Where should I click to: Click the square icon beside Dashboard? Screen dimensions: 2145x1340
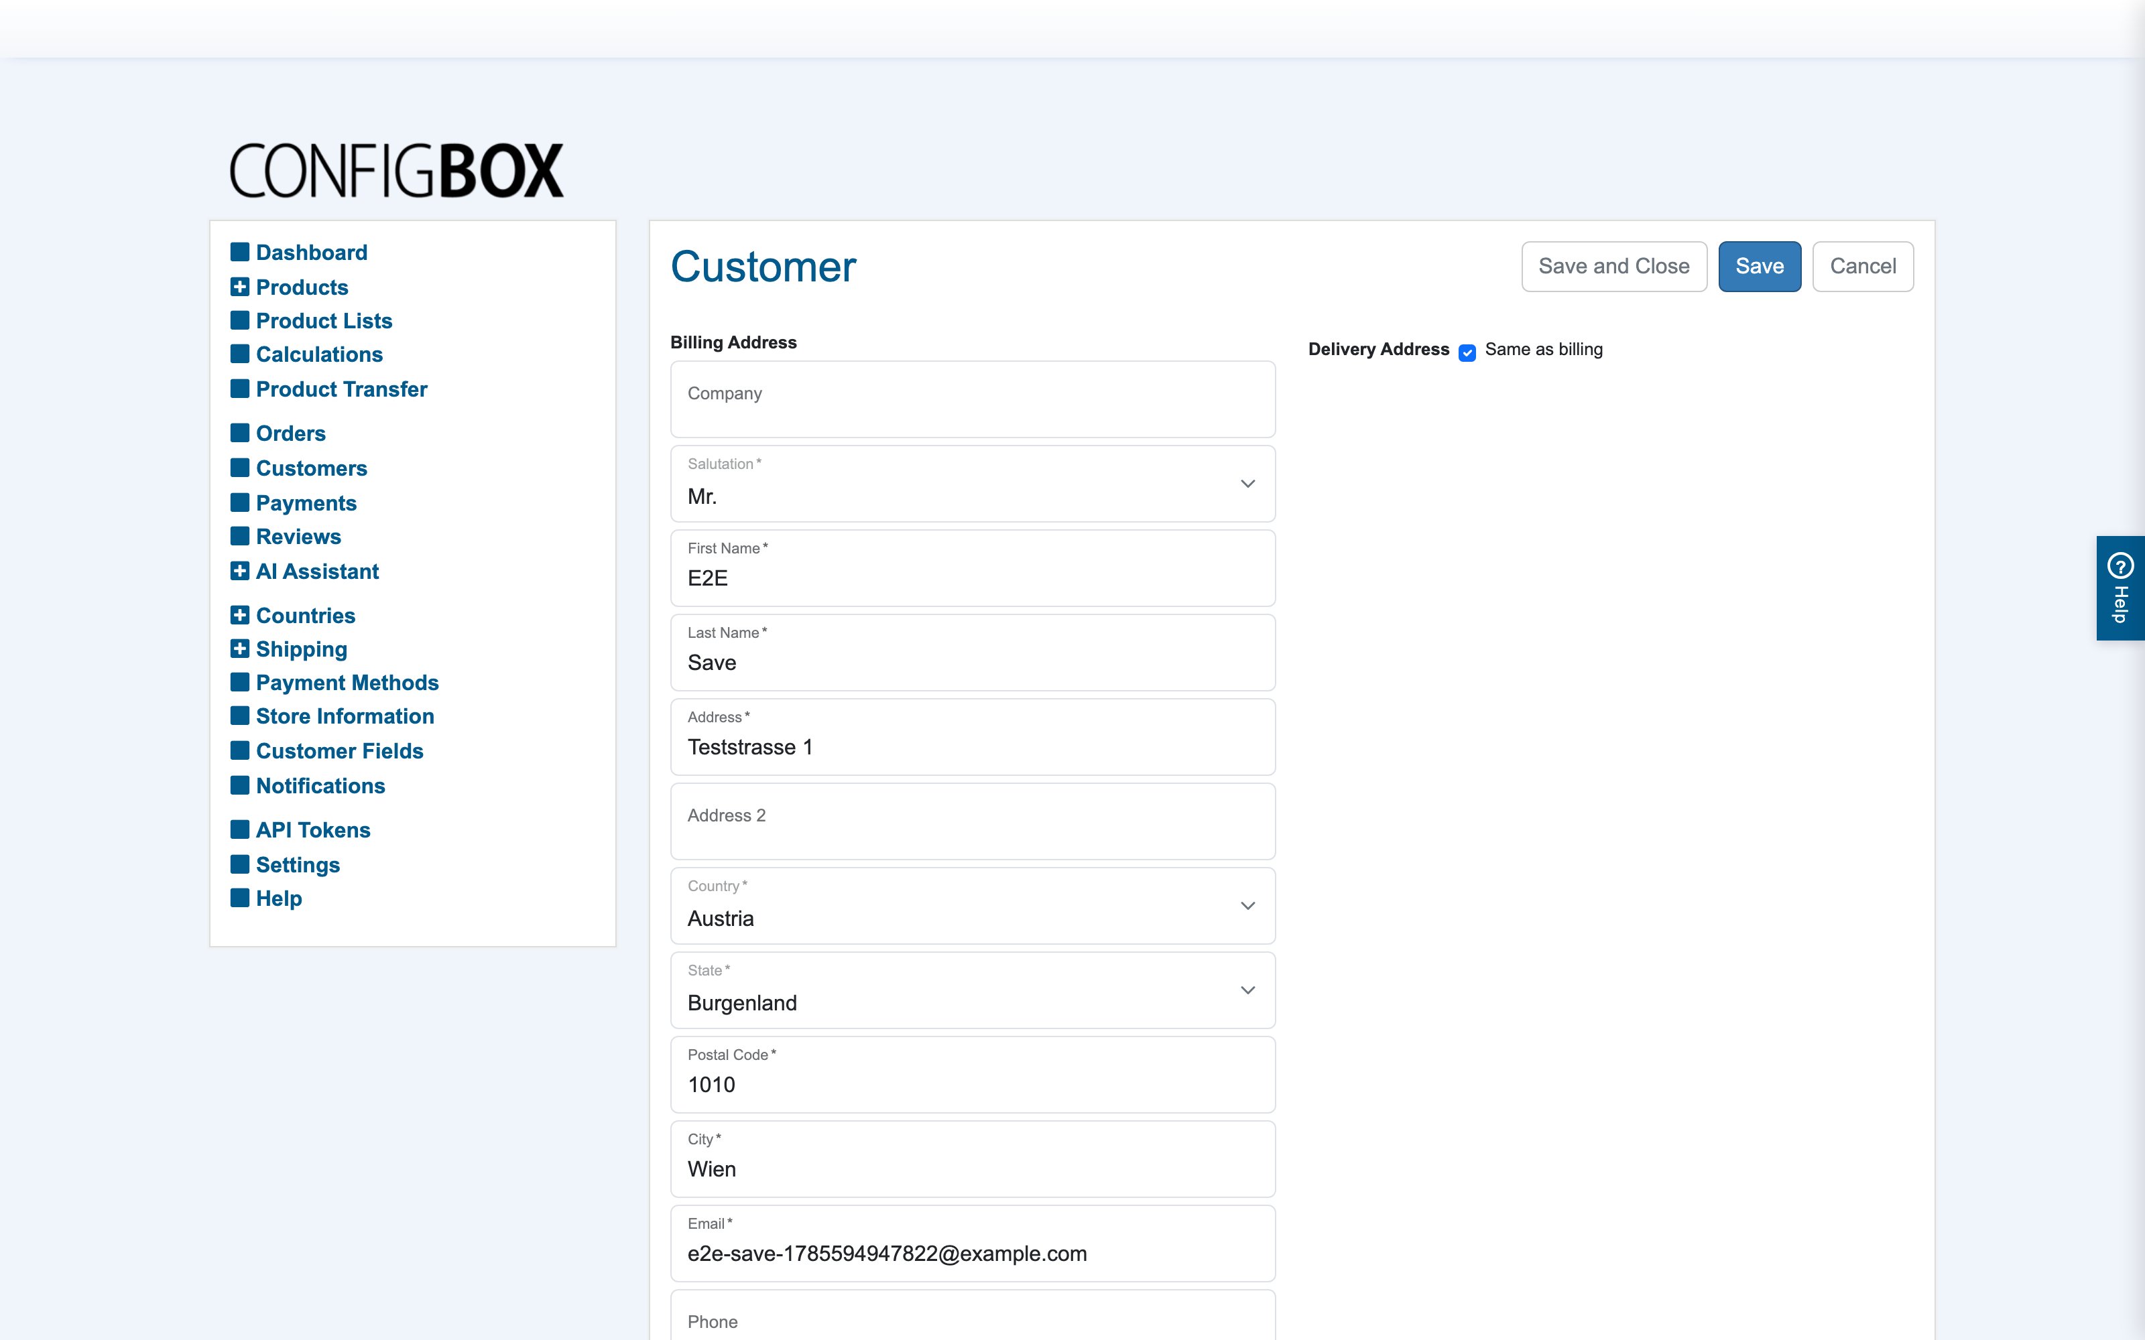tap(239, 252)
